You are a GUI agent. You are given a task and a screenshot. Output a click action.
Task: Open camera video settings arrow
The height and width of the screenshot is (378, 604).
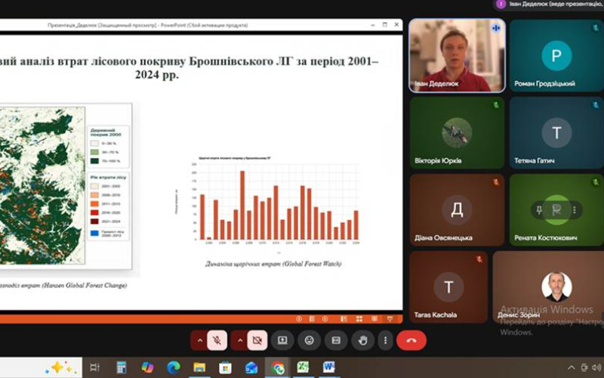(240, 340)
